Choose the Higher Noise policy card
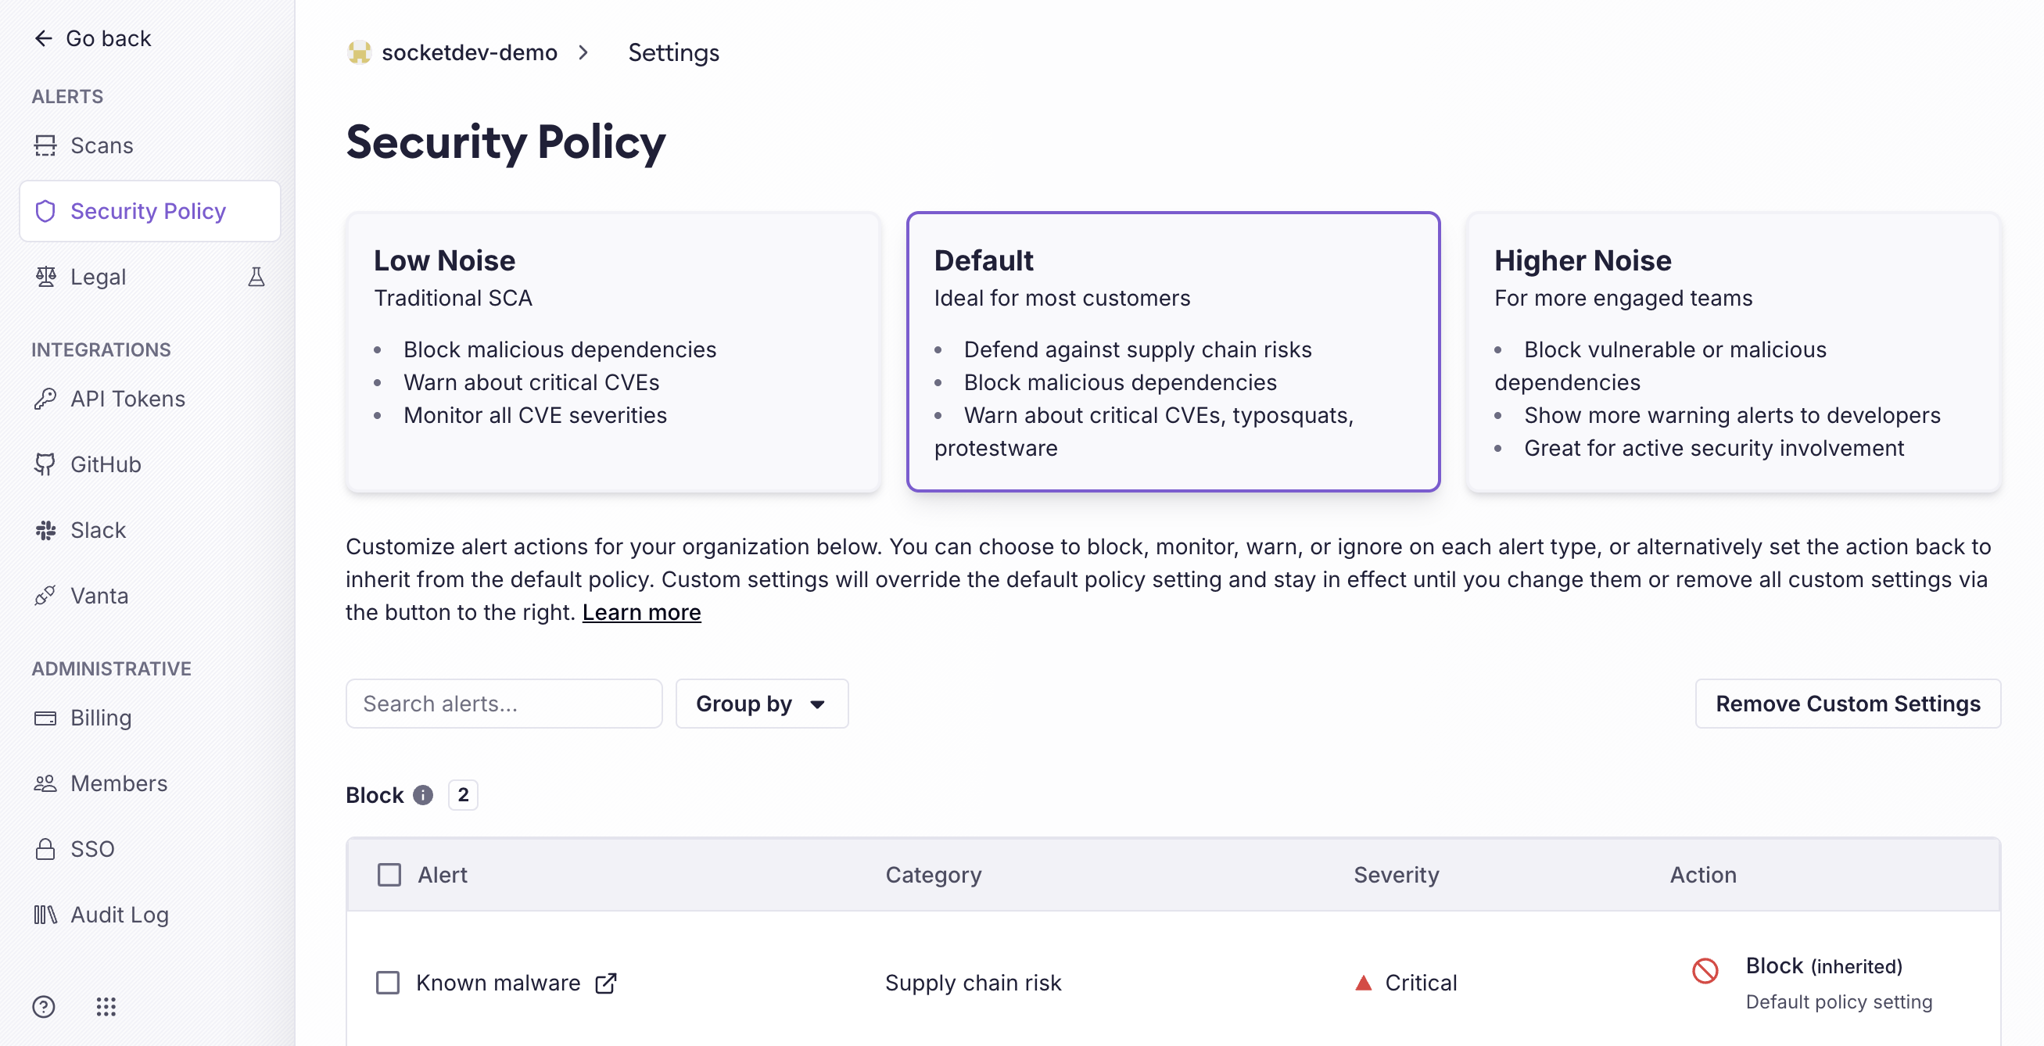The image size is (2044, 1046). [1733, 351]
